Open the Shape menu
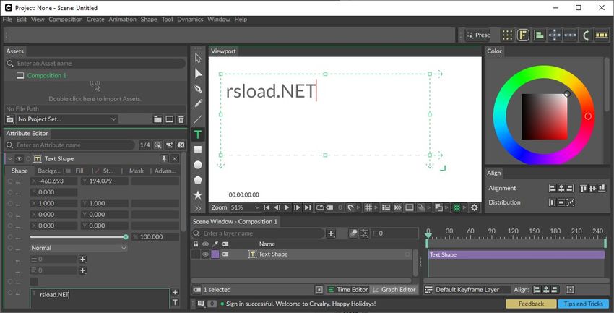 149,20
